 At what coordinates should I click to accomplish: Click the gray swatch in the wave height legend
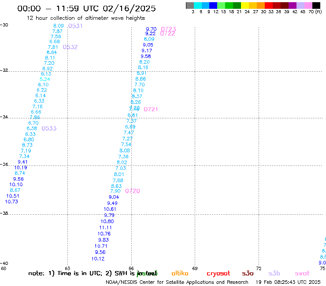(x=190, y=5)
